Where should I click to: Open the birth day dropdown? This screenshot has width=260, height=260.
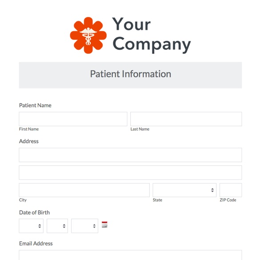tap(57, 226)
